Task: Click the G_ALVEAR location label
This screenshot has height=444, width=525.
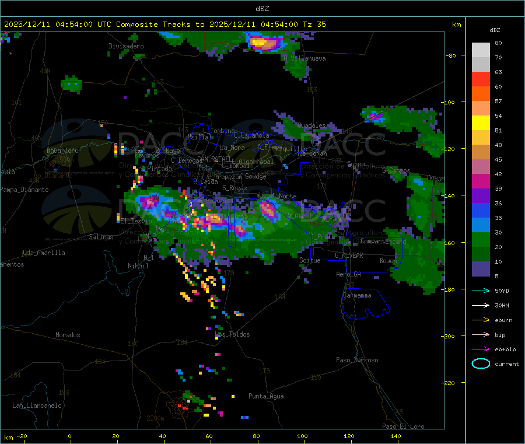Action: click(x=349, y=256)
